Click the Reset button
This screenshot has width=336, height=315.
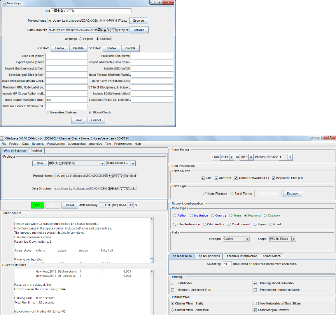pyautogui.click(x=70, y=205)
